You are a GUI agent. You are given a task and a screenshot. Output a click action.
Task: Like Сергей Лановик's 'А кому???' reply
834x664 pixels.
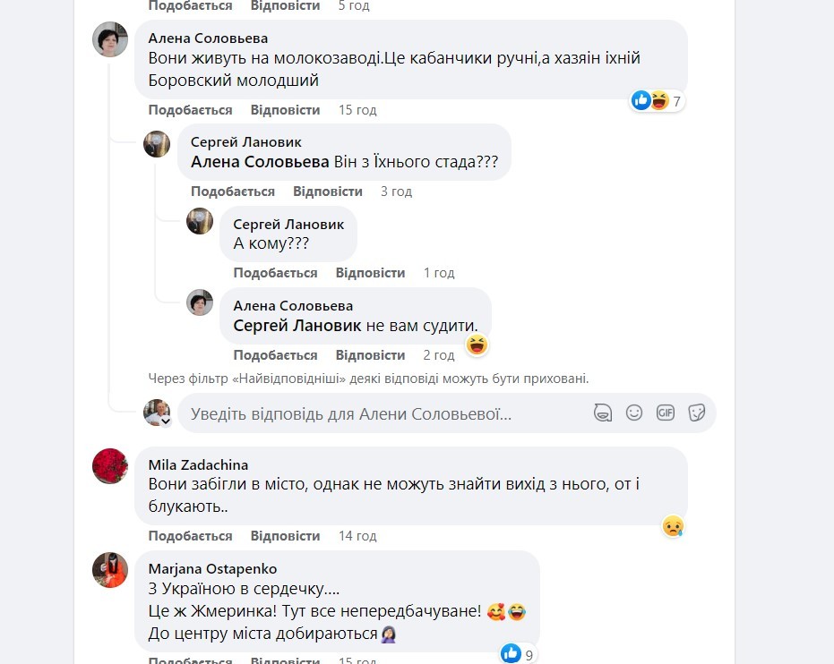(275, 273)
